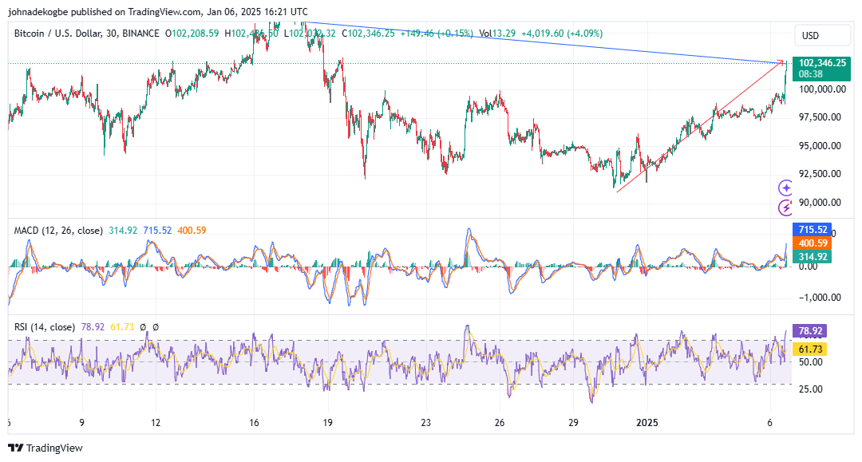Click the Vol13.29 volume reading

click(497, 34)
